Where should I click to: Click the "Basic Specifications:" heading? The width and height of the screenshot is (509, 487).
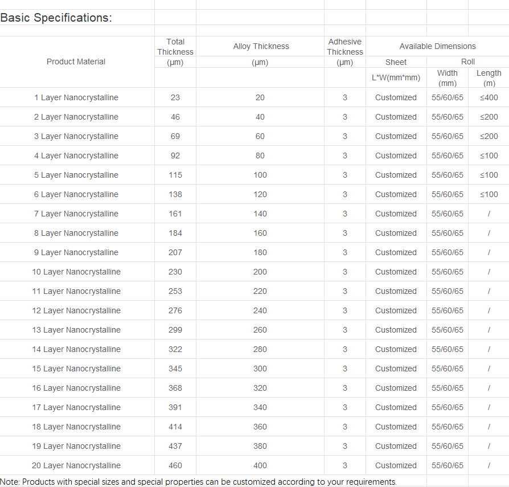pos(56,18)
